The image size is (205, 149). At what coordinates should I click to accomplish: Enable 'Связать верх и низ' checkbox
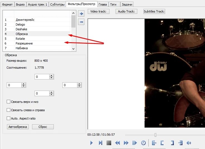[x=8, y=102]
